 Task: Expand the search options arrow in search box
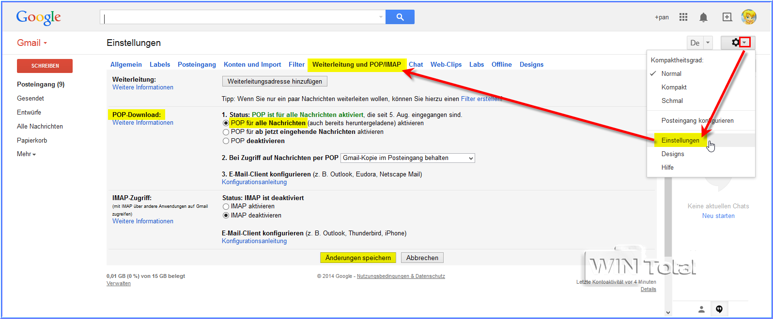pyautogui.click(x=381, y=17)
